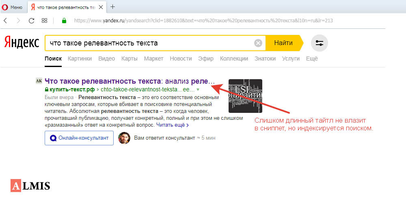
Task: Open the Услуги tab
Action: tap(291, 59)
